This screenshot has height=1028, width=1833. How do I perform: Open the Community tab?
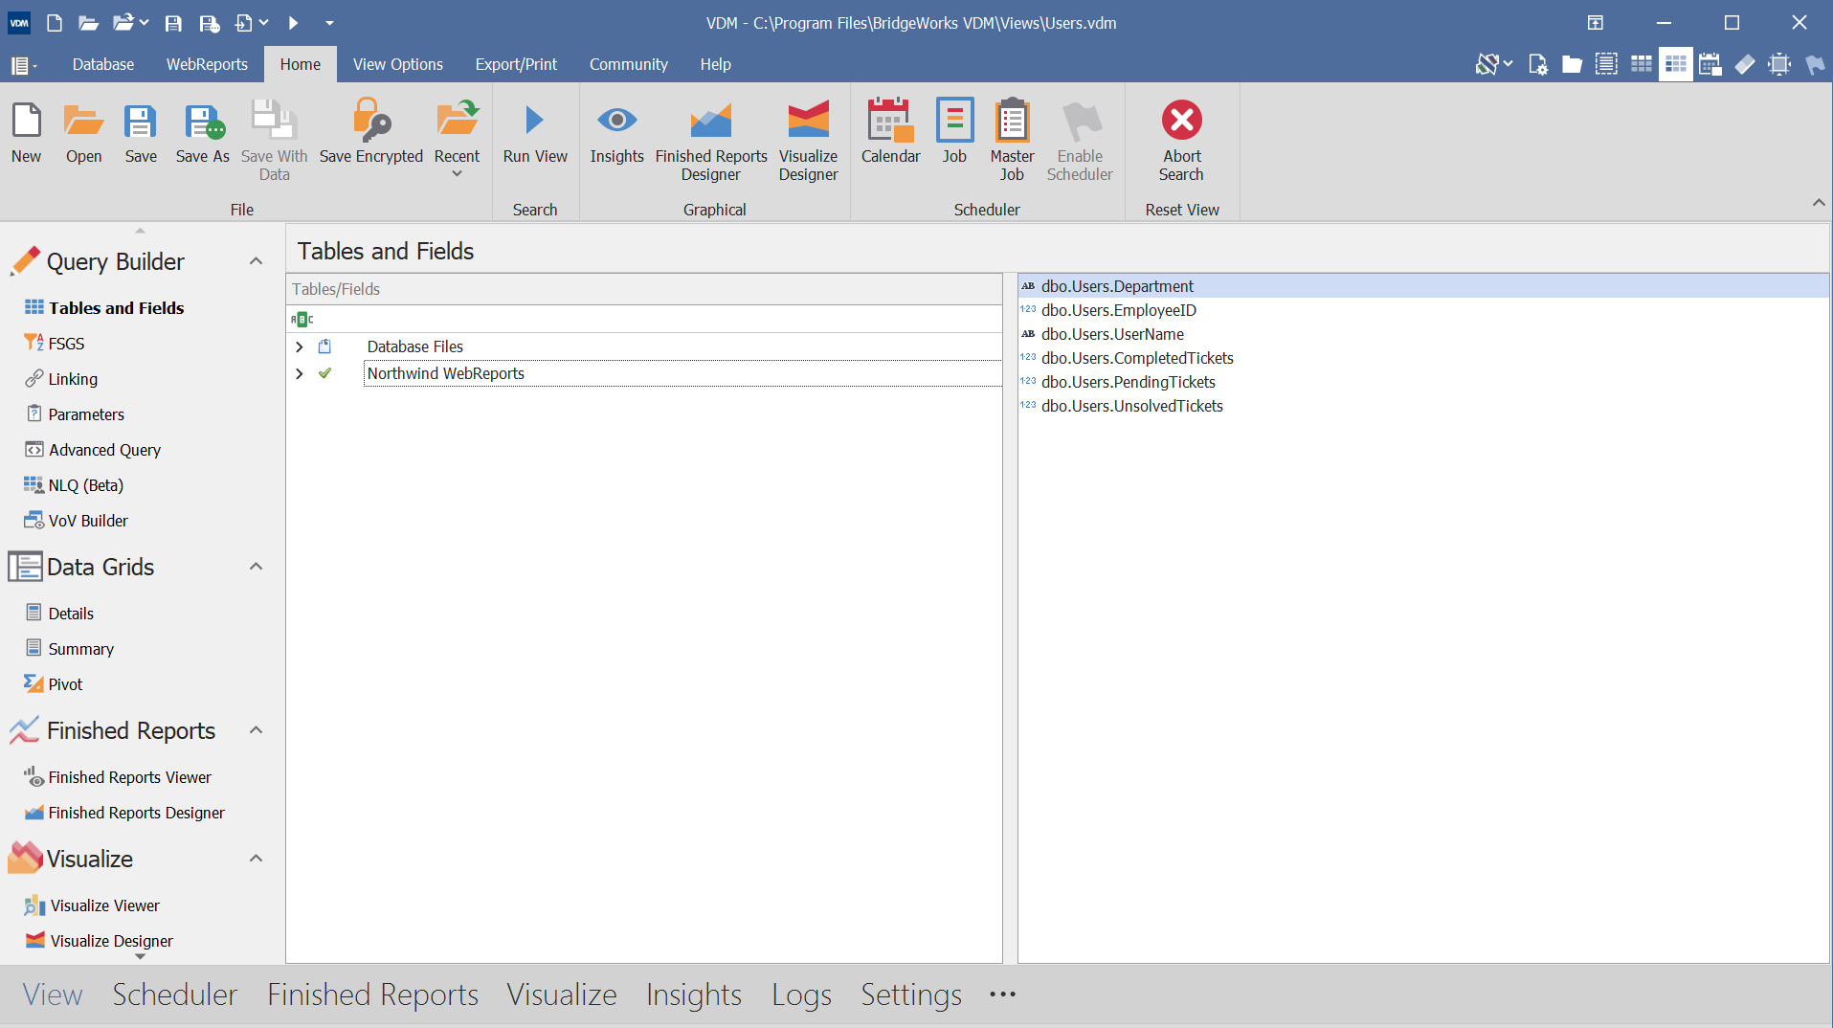point(628,64)
